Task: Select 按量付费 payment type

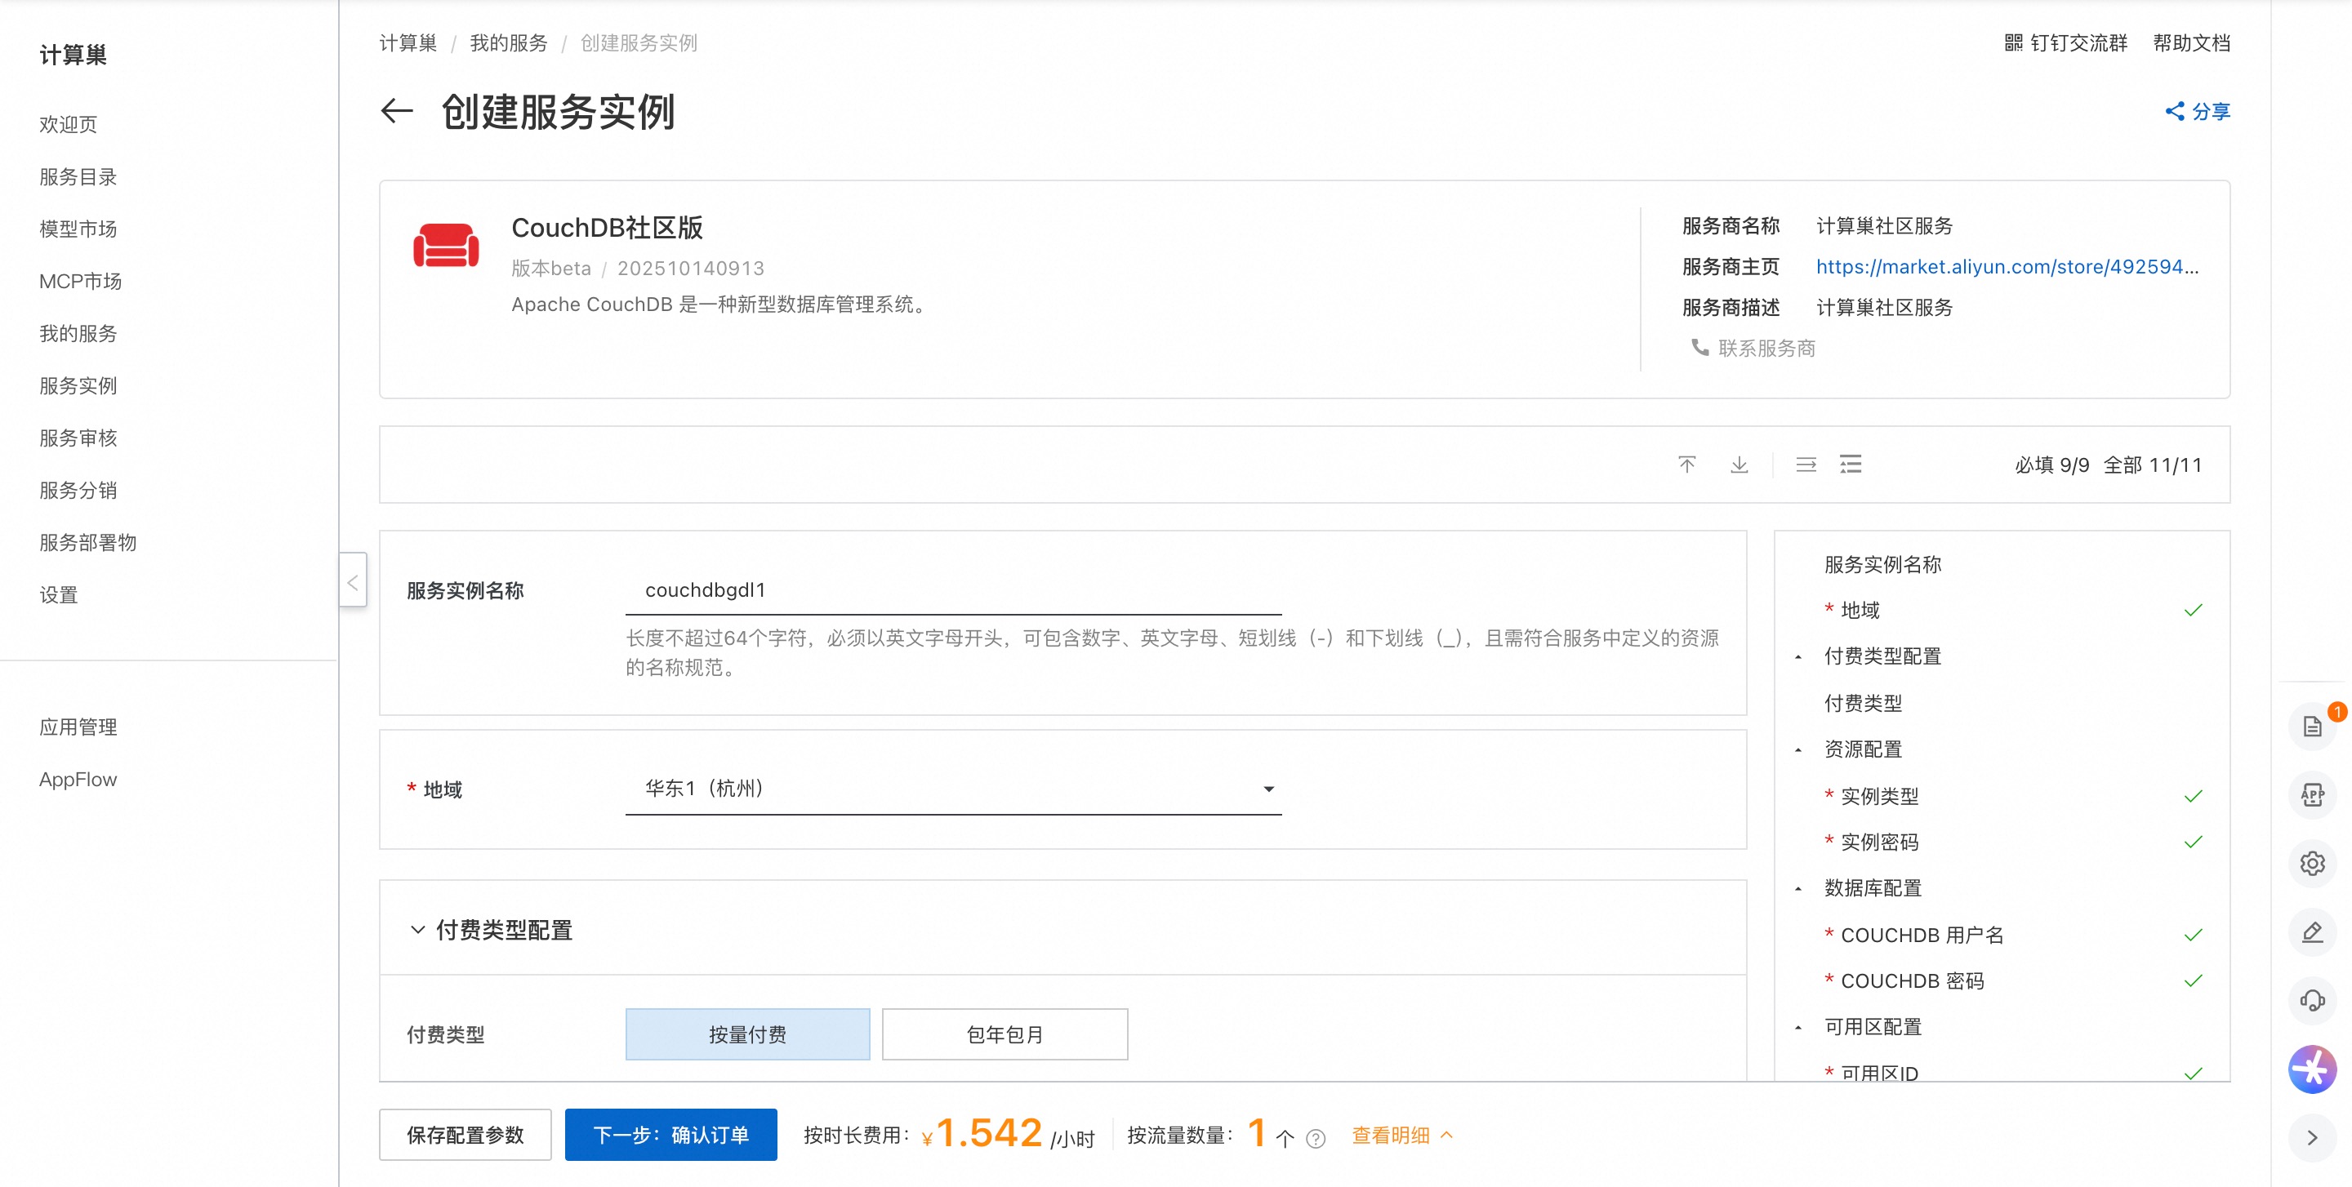Action: 747,1034
